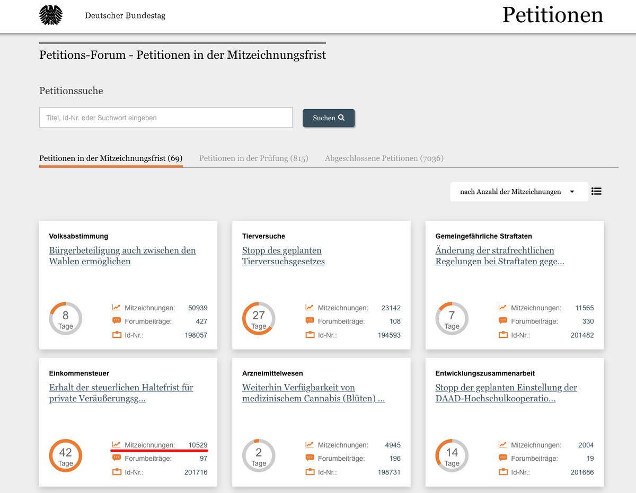This screenshot has height=493, width=636.
Task: Open petition 'Weiterhin Verfügbarkeit von medizinischem Cannabis'
Action: tap(313, 393)
